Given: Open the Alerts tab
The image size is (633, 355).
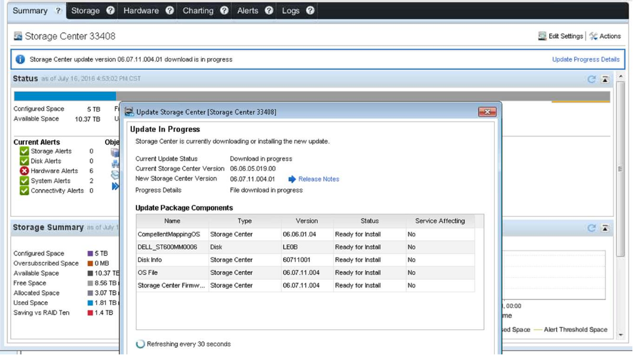Looking at the screenshot, I should pyautogui.click(x=248, y=11).
